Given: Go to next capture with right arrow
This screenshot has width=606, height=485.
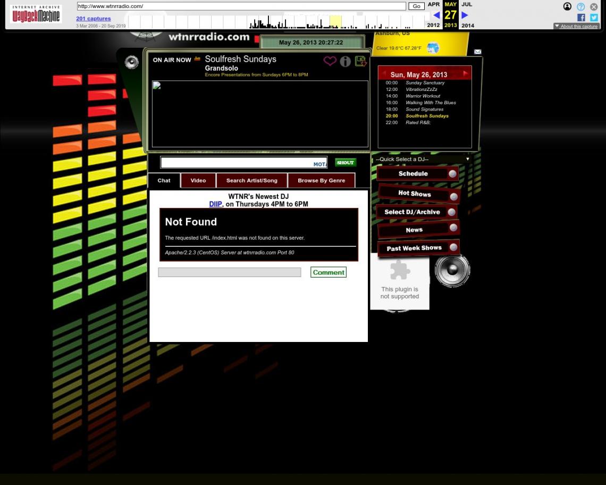Looking at the screenshot, I should [465, 15].
